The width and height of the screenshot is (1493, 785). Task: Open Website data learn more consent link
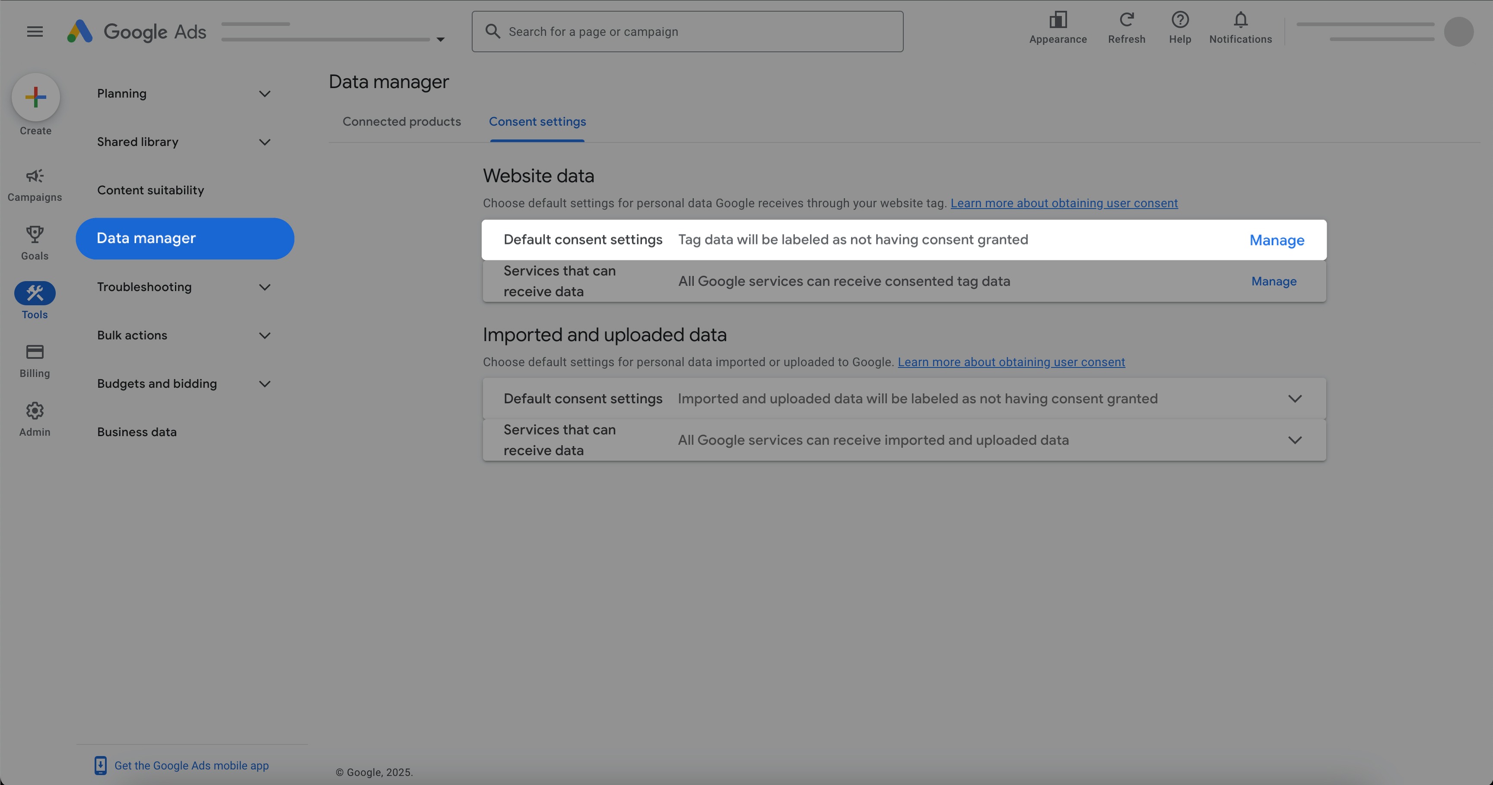(x=1064, y=203)
